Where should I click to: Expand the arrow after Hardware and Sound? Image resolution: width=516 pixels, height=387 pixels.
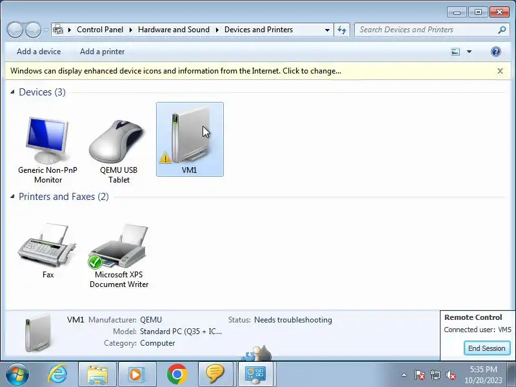(217, 30)
